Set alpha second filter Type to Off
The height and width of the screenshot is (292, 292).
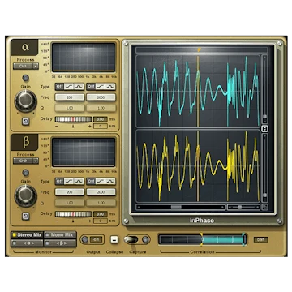(x=91, y=87)
